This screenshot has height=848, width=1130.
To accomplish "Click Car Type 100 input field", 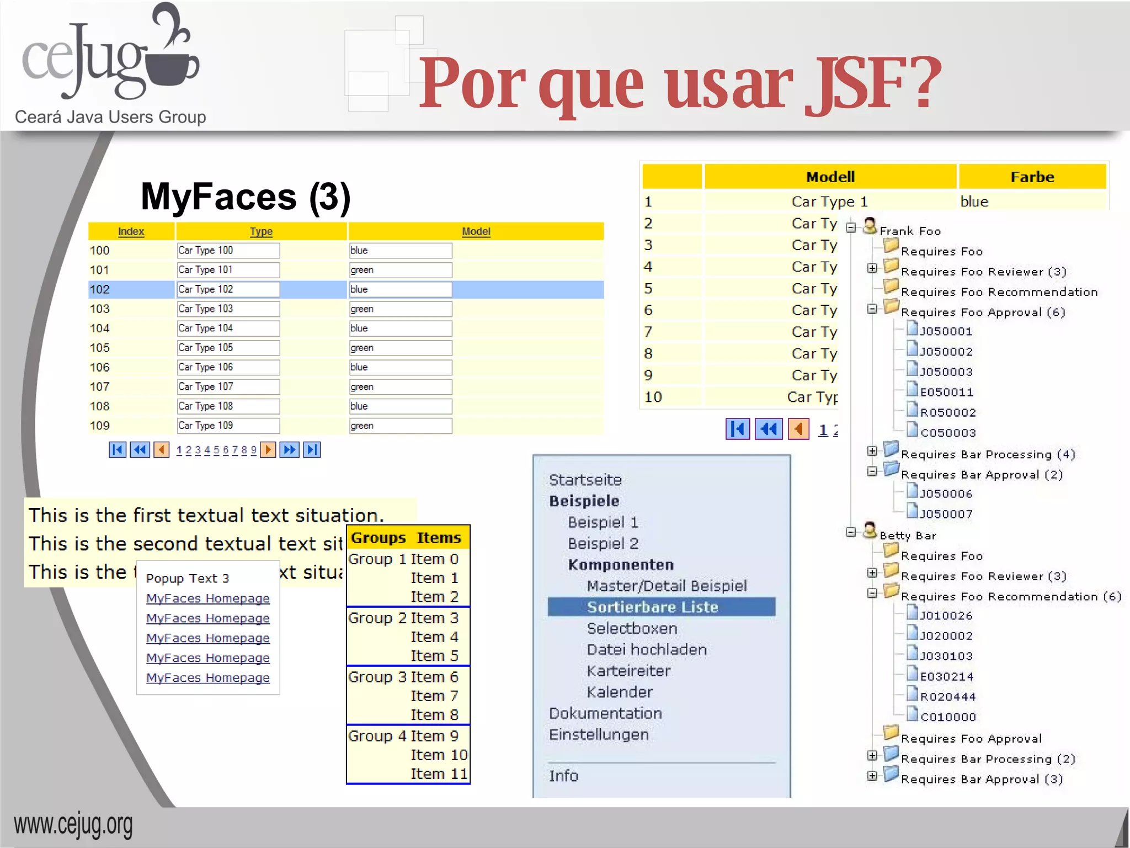I will (228, 251).
